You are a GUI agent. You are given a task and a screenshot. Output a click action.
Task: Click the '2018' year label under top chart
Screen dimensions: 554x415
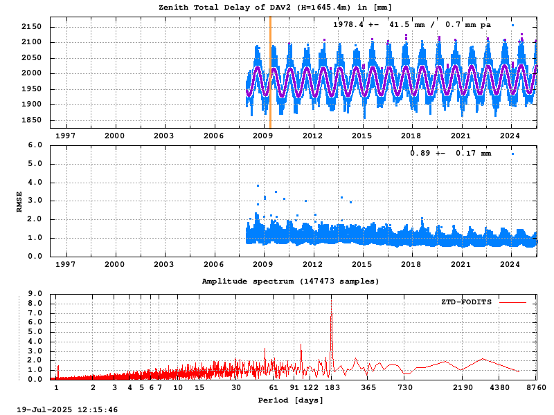click(x=411, y=136)
